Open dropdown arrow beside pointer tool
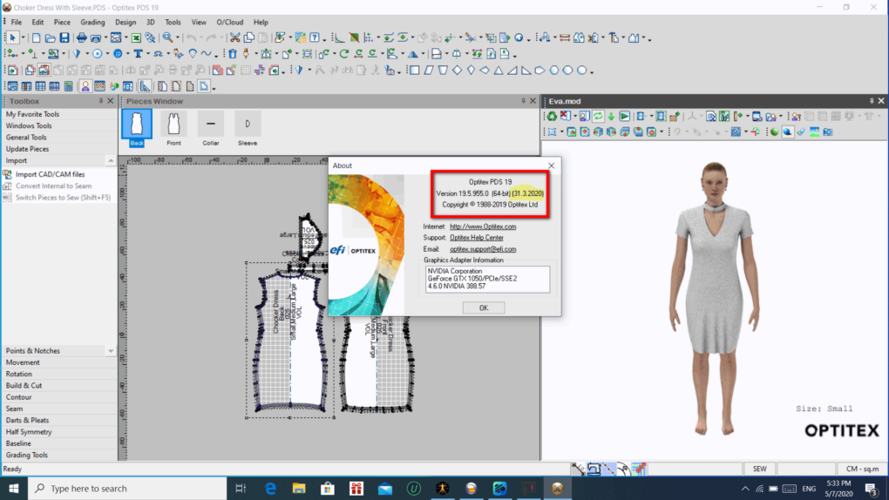Viewport: 889px width, 500px height. click(x=23, y=38)
